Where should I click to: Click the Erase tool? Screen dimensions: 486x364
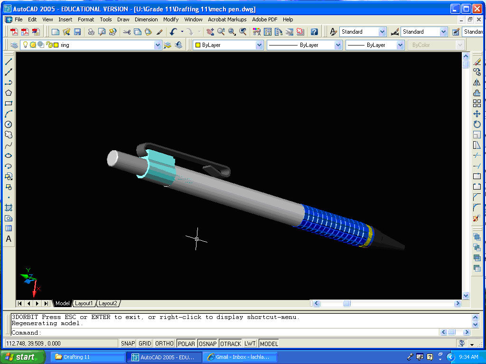coord(477,62)
